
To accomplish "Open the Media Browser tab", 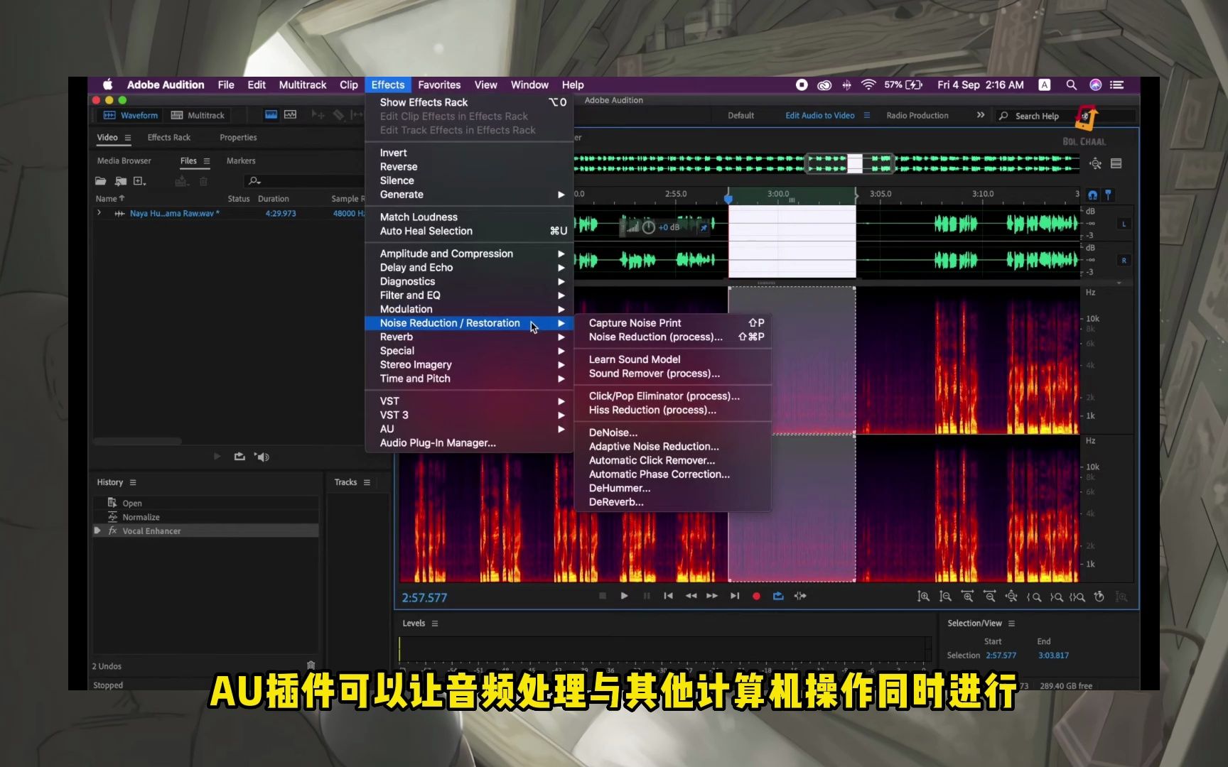I will point(124,161).
